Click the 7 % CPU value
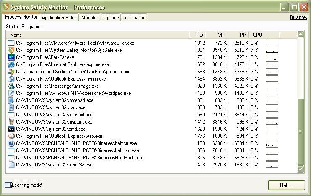 click(x=254, y=50)
